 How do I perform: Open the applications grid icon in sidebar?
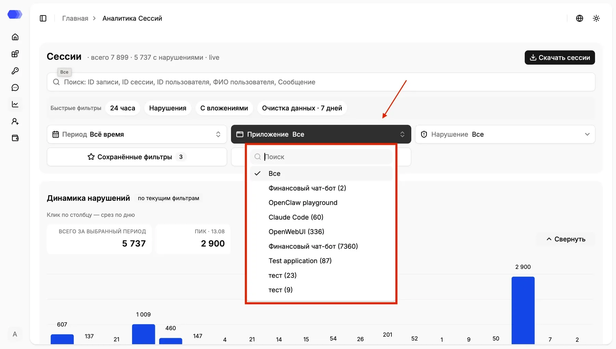coord(15,54)
